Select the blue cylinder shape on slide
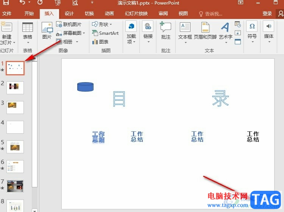284x212 pixels. tap(85, 87)
